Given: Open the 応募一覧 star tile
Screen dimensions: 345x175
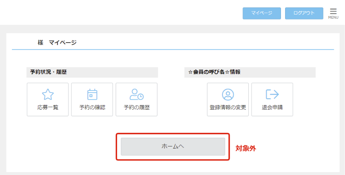Looking at the screenshot, I should pyautogui.click(x=48, y=99).
